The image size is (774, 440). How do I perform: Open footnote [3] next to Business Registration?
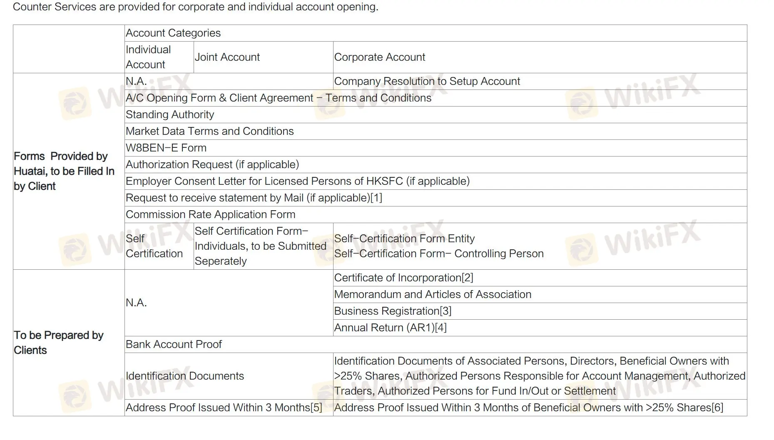coord(445,311)
